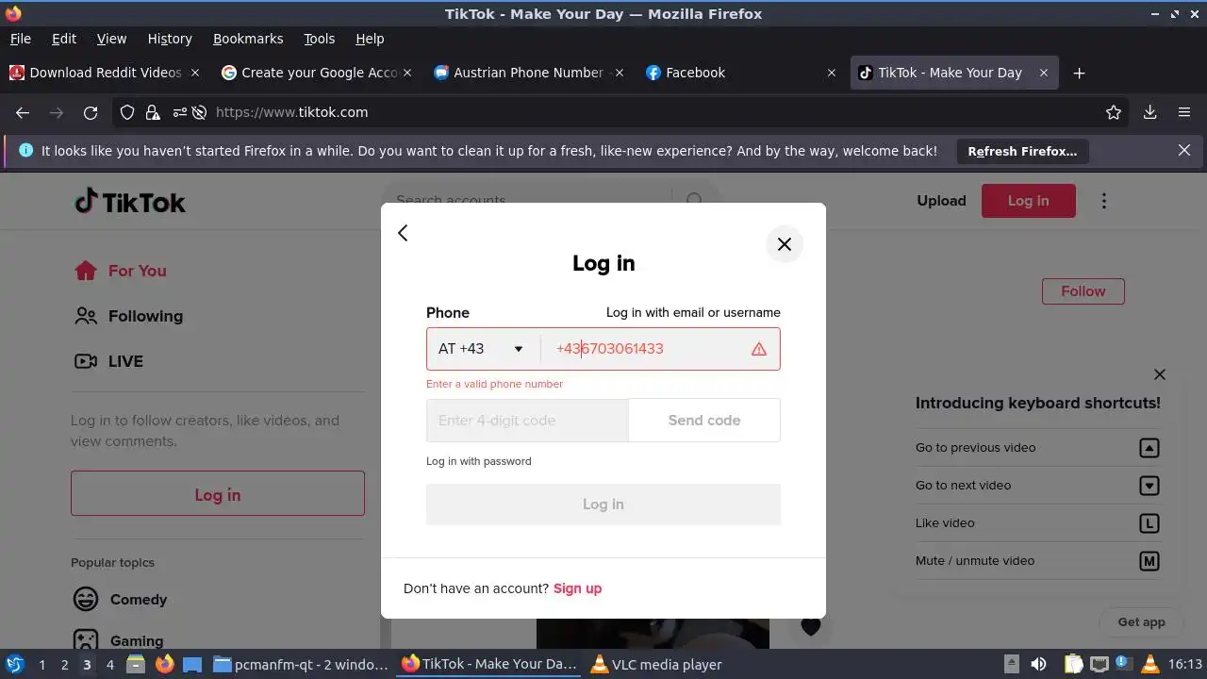Open the Bookmarks menu
The height and width of the screenshot is (679, 1207).
[x=248, y=39]
